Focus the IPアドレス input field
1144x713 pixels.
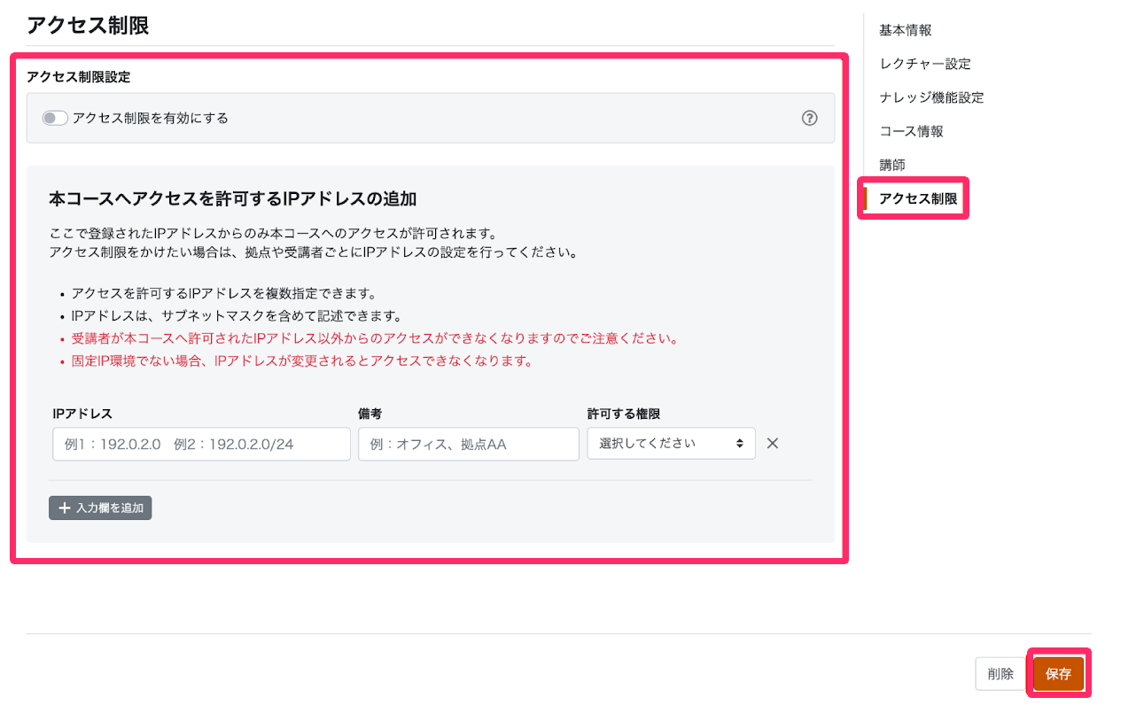[201, 444]
